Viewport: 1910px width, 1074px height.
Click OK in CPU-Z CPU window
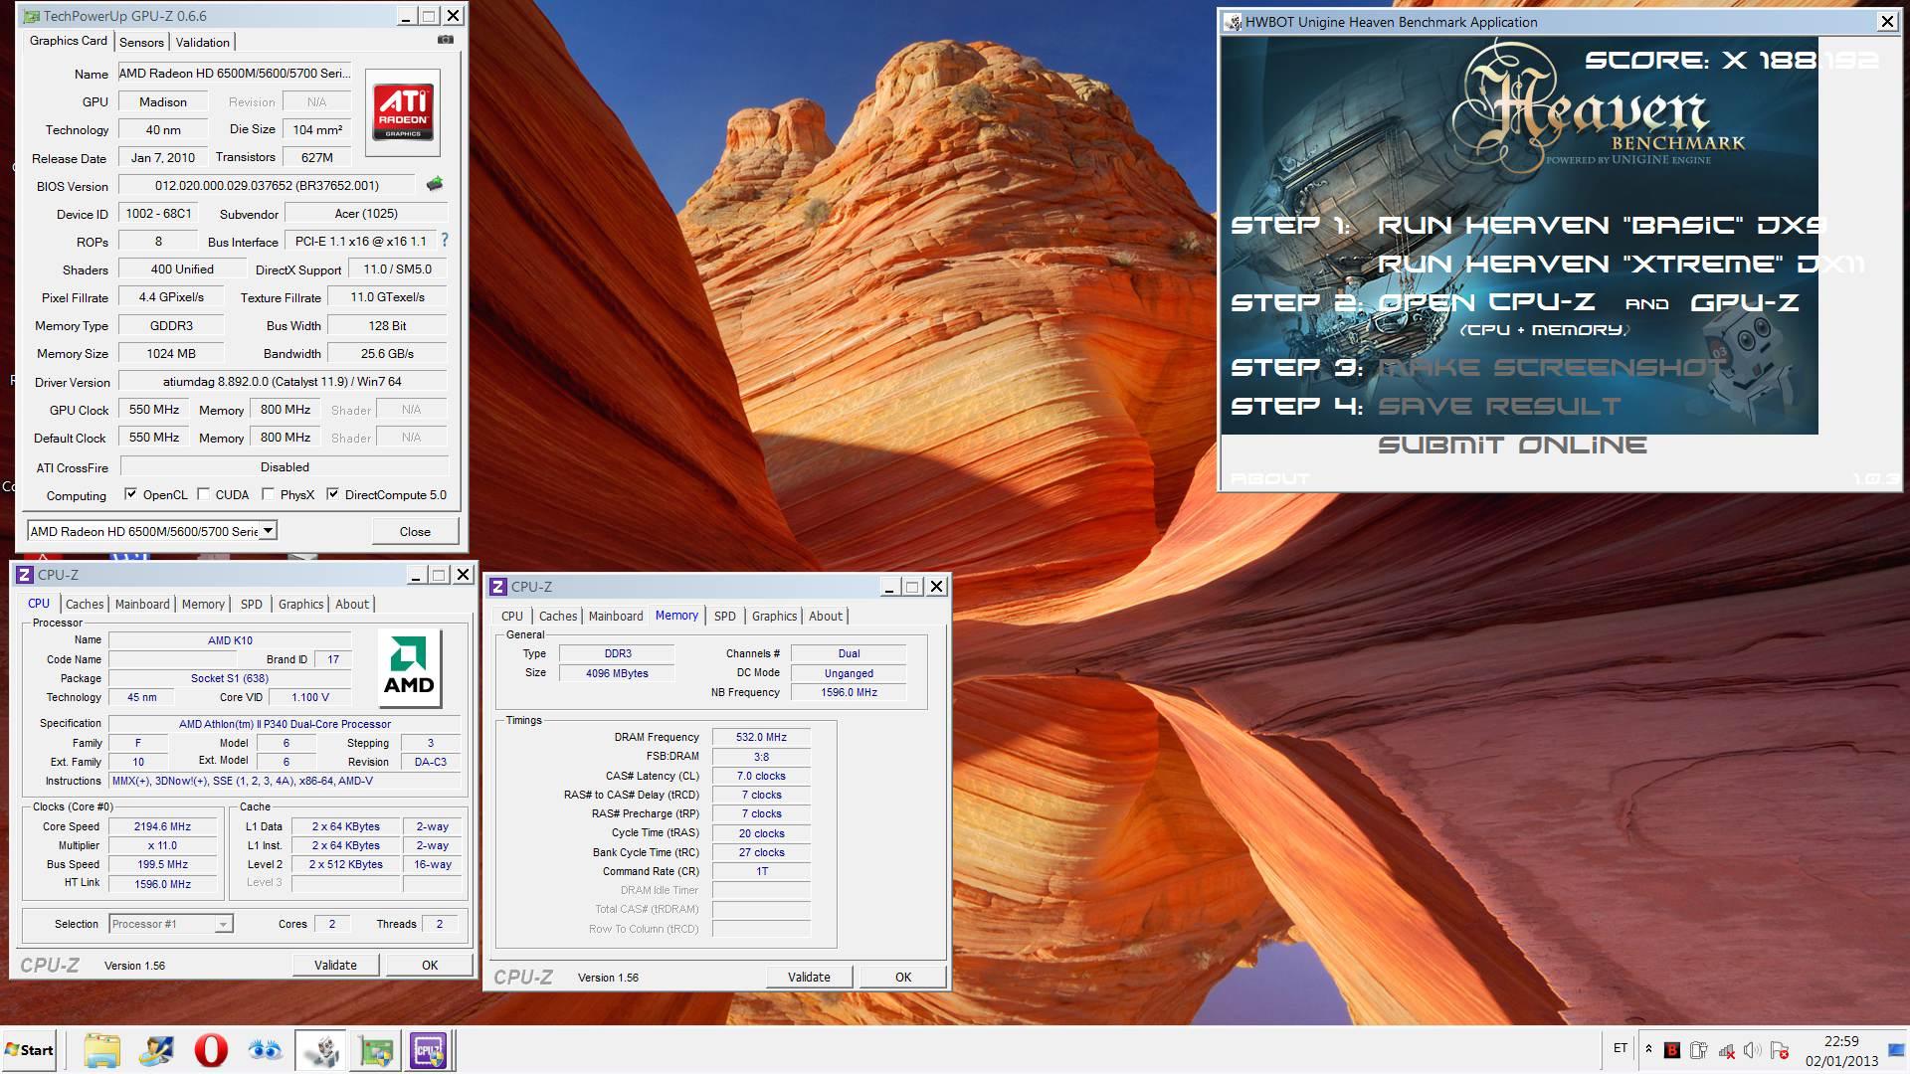point(430,965)
